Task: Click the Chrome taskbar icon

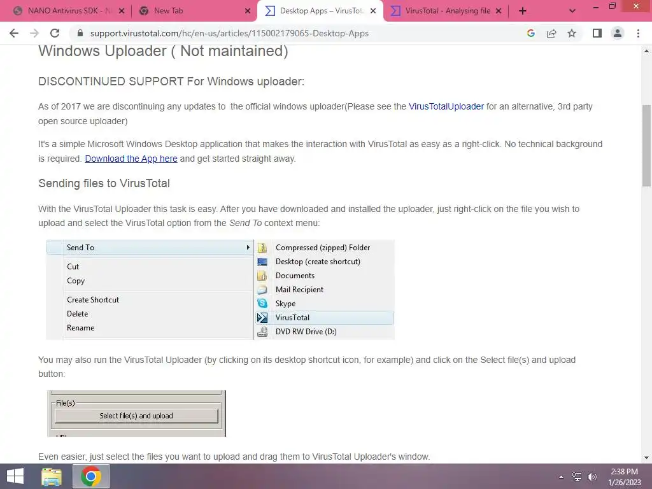Action: pos(91,476)
